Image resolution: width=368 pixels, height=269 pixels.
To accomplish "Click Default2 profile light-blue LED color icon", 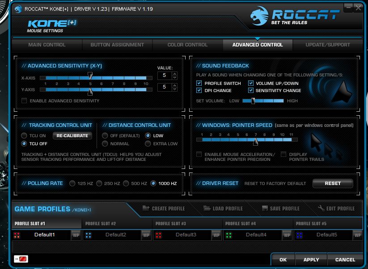I will coord(88,235).
